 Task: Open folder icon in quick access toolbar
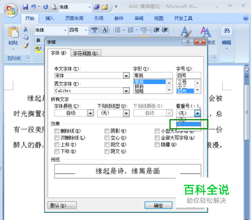click(x=105, y=7)
